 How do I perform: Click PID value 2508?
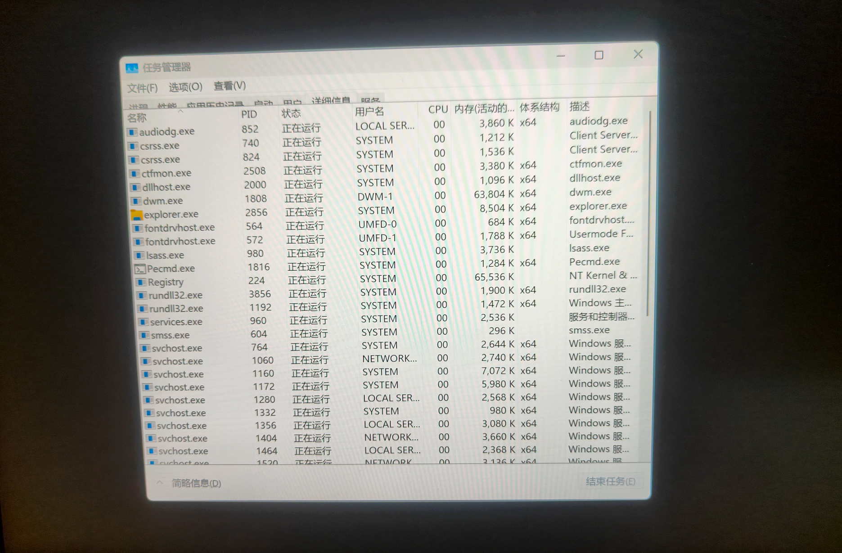point(255,171)
